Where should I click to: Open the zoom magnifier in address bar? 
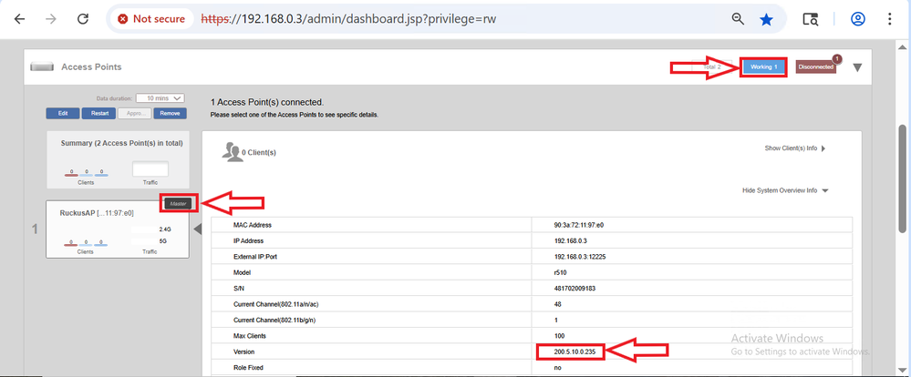tap(739, 18)
